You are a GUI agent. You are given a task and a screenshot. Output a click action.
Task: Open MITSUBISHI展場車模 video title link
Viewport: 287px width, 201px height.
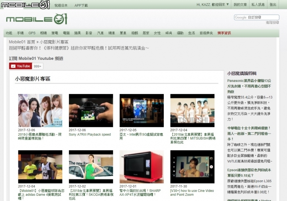pos(193,138)
